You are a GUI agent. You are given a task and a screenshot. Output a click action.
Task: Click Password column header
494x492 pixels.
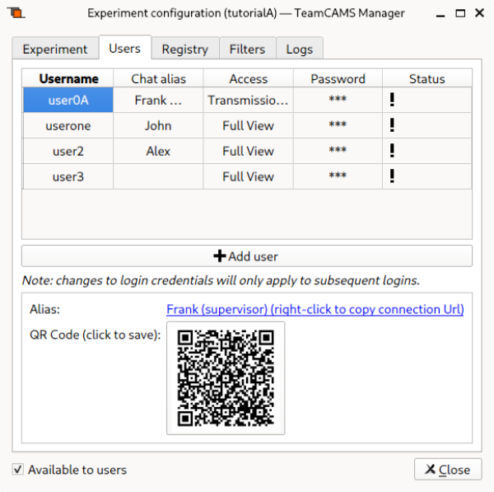[x=338, y=78]
